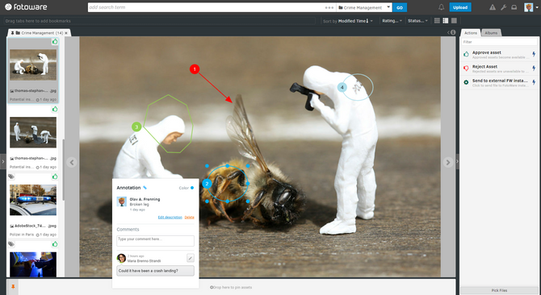
Task: Go to the previous image arrow
Action: click(72, 162)
